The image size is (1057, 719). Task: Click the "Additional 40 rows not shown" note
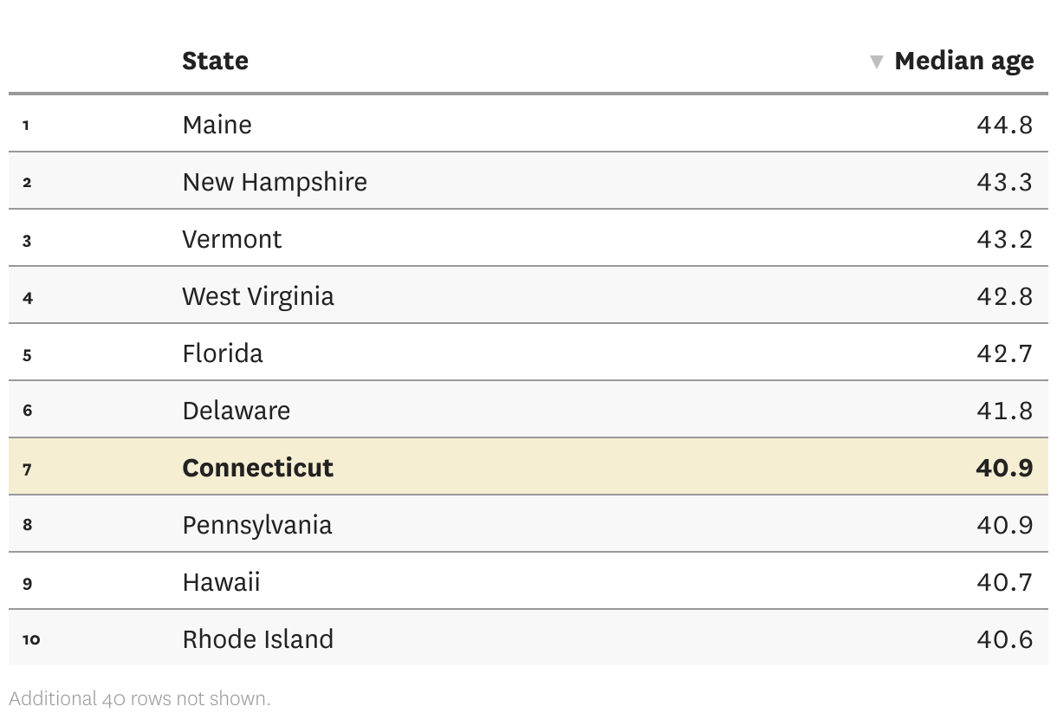(139, 698)
